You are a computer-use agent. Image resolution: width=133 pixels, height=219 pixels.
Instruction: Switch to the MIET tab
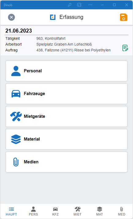pyautogui.click(x=78, y=211)
